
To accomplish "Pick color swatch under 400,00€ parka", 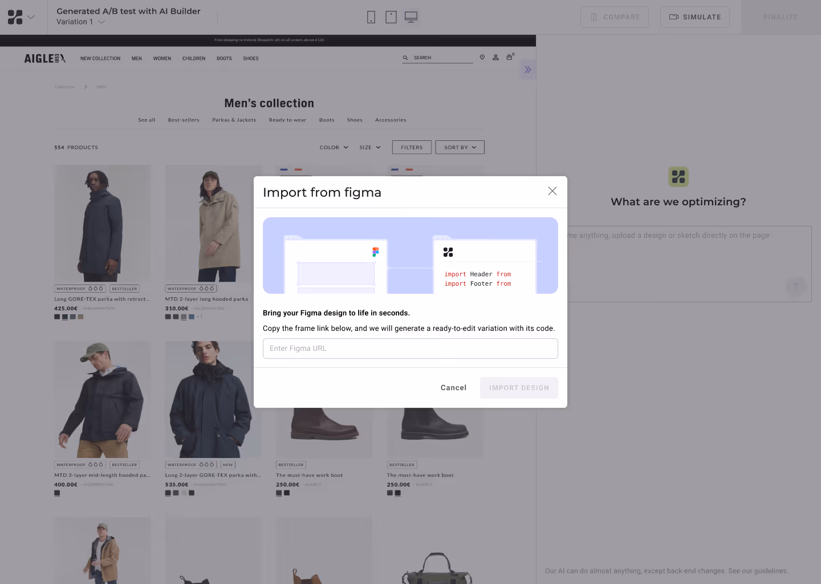I will pos(57,493).
